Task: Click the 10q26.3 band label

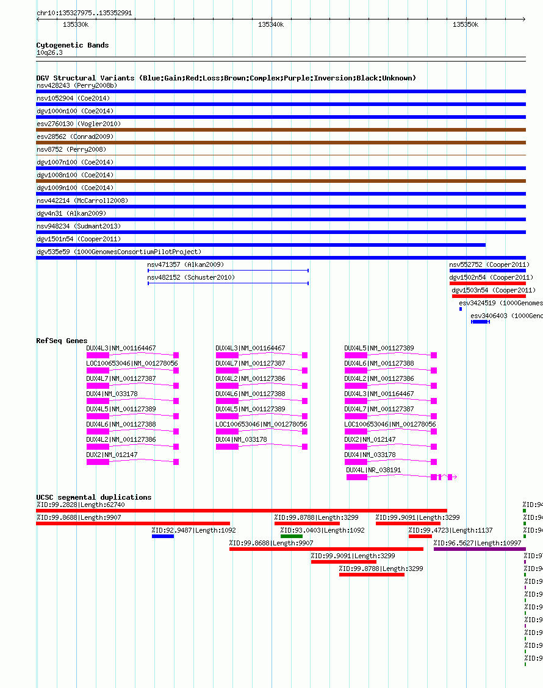Action: 49,52
